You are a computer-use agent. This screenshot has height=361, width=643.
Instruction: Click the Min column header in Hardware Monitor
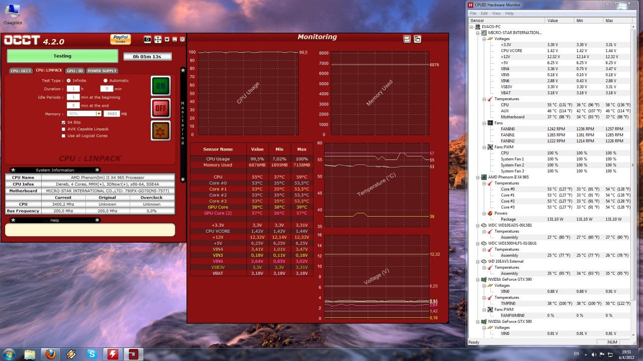coord(589,21)
